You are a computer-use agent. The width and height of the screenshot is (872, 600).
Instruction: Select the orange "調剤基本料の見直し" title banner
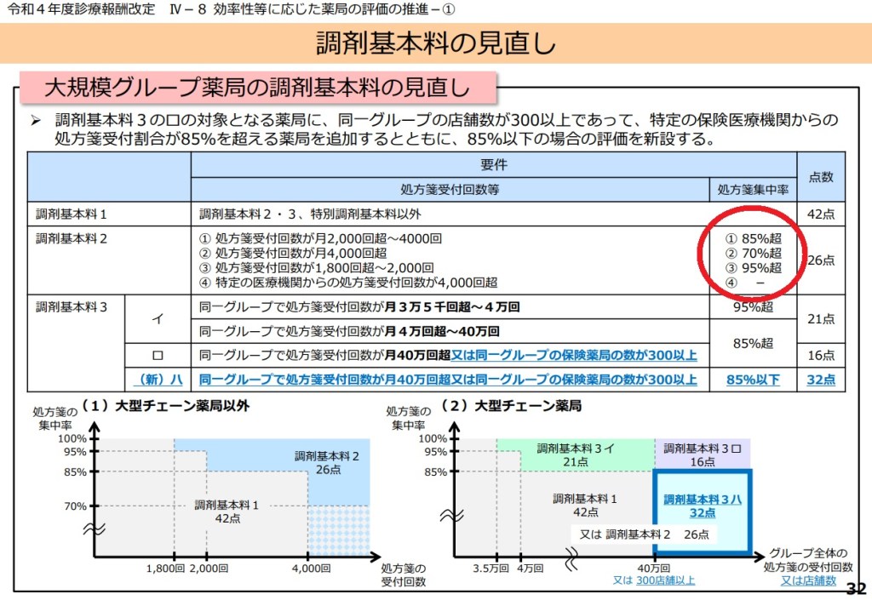pyautogui.click(x=435, y=43)
